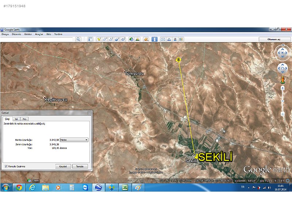292x219 pixels.
Task: Open the Ekle menu
Action: [x=49, y=34]
